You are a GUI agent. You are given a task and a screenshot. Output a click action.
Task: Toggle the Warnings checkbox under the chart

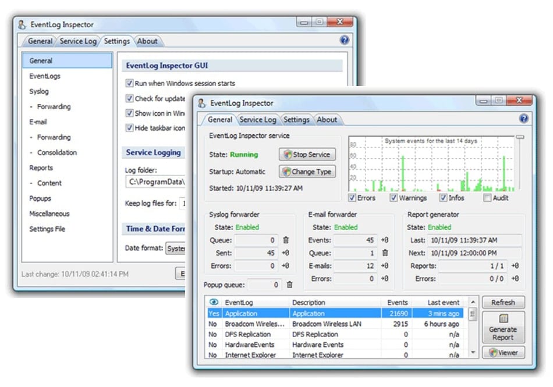click(x=394, y=198)
